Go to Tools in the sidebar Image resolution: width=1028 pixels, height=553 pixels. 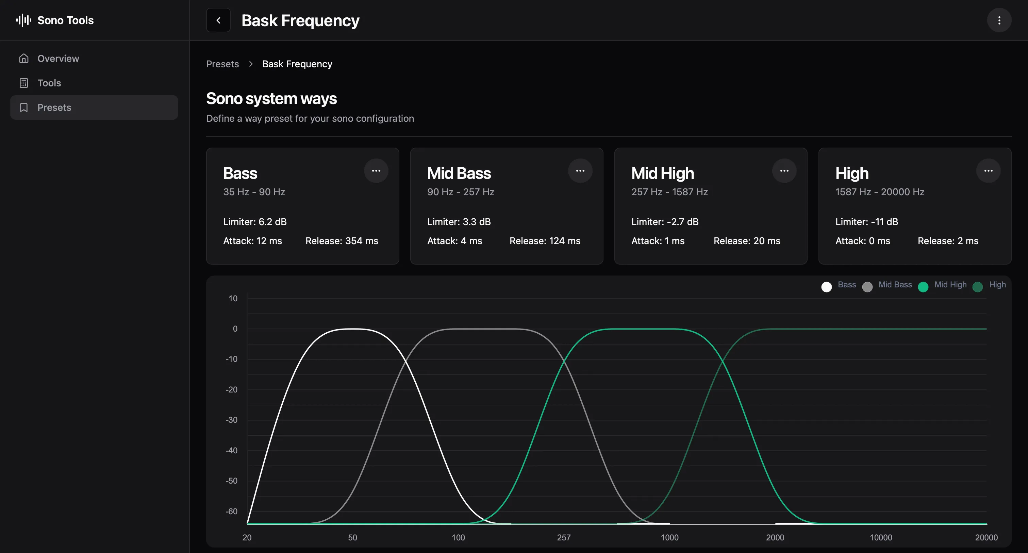(94, 83)
